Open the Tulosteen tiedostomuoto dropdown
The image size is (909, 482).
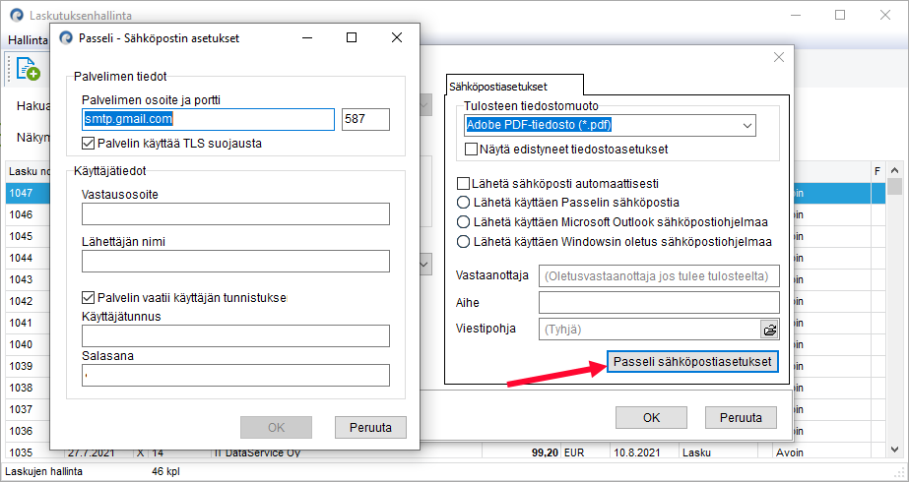pyautogui.click(x=610, y=125)
